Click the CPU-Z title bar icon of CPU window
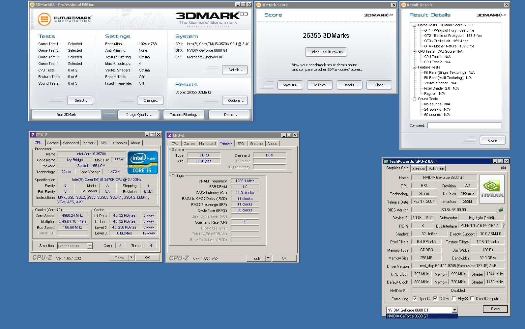Viewport: 525px width, 329px height. pyautogui.click(x=33, y=135)
